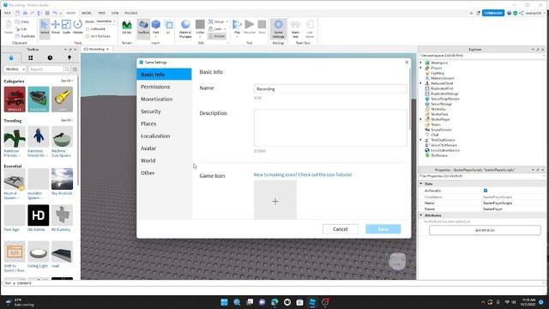Open the PLUGINS ribbon tab
549x309 pixels.
tap(130, 13)
